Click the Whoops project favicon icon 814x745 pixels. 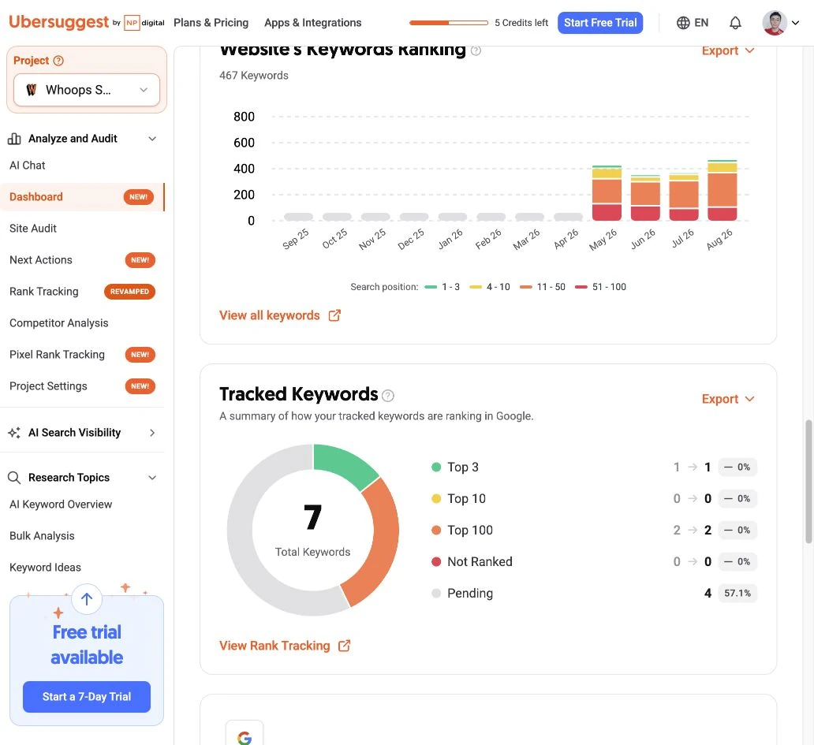(32, 90)
